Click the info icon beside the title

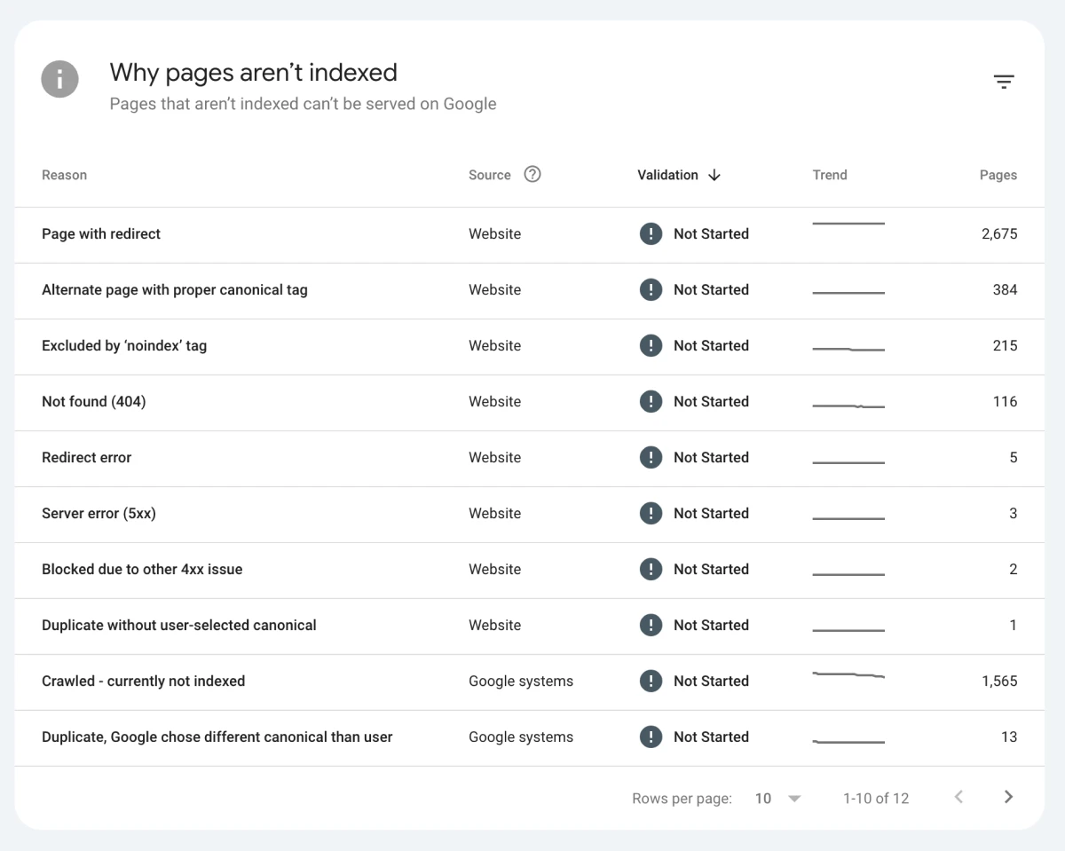click(59, 79)
